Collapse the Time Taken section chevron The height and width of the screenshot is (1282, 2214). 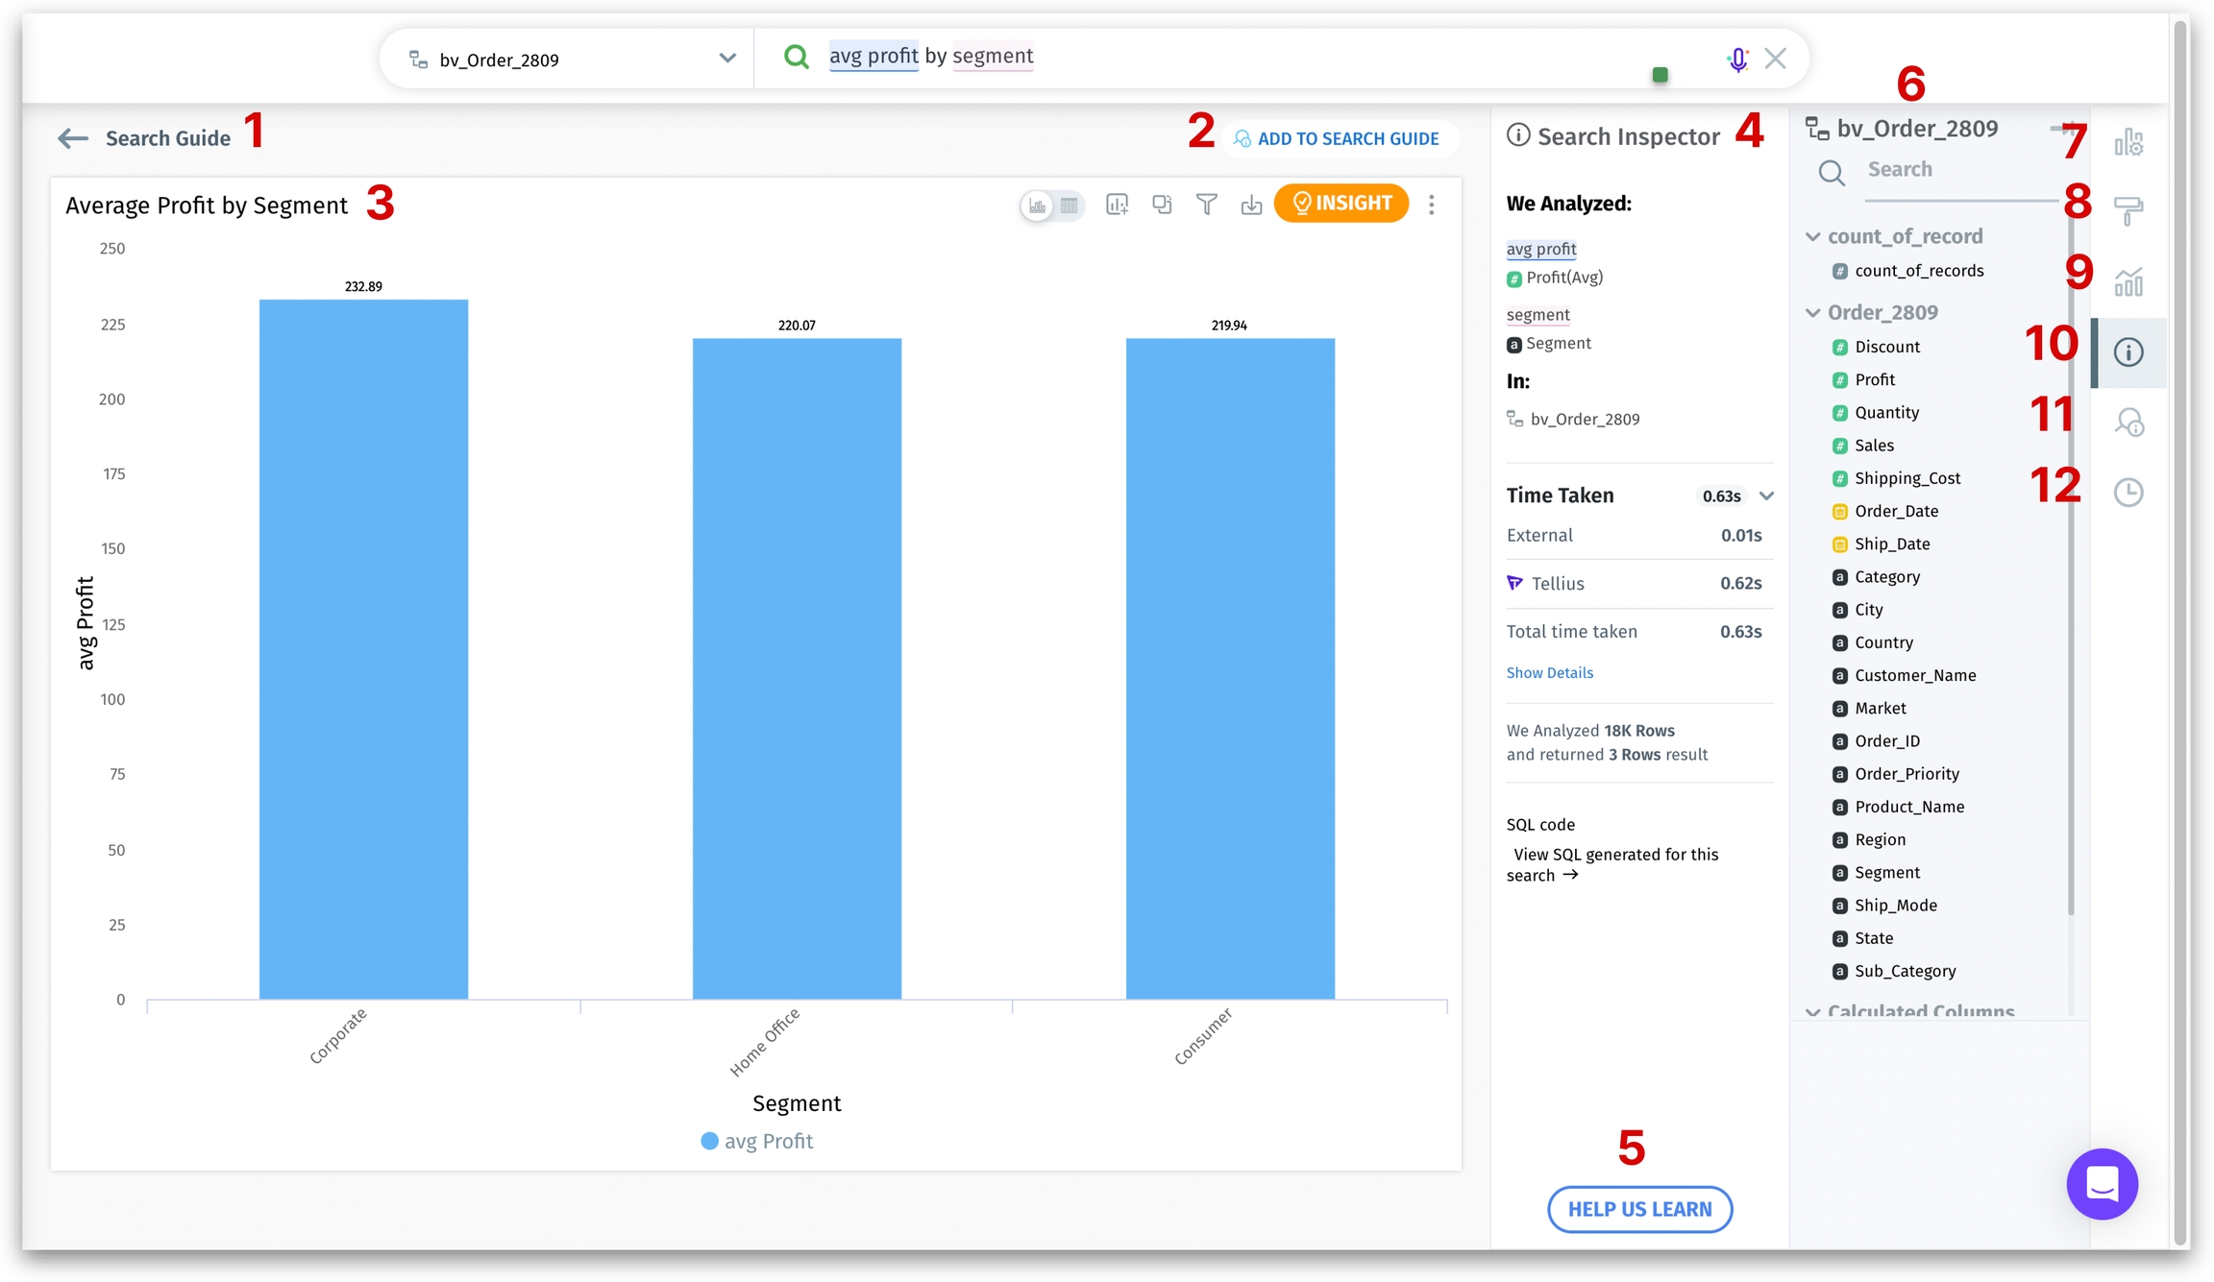pos(1766,496)
